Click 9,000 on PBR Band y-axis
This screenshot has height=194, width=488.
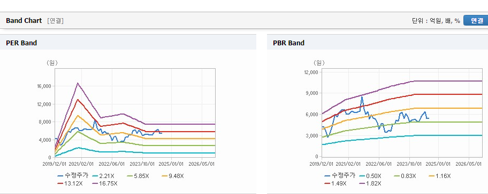312,93
